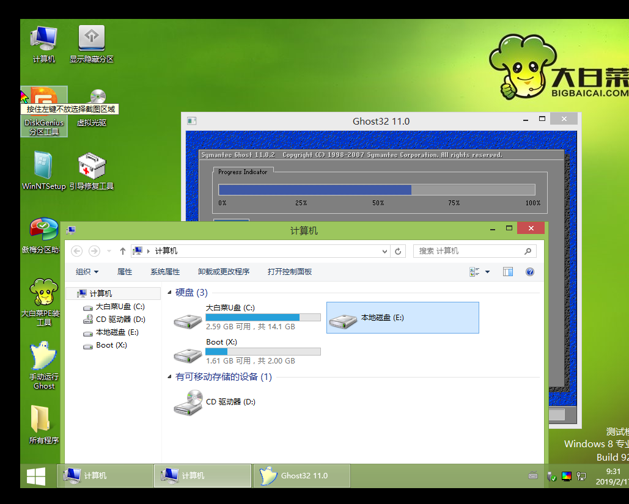
Task: Open the Windows Start button
Action: (x=36, y=477)
